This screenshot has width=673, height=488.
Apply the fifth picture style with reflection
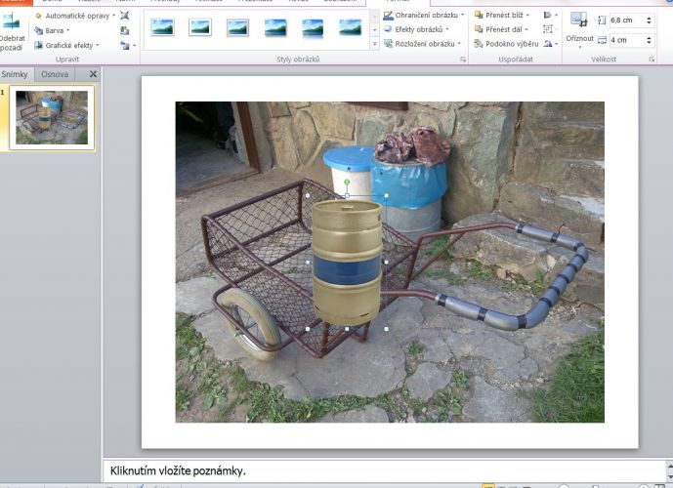point(313,28)
